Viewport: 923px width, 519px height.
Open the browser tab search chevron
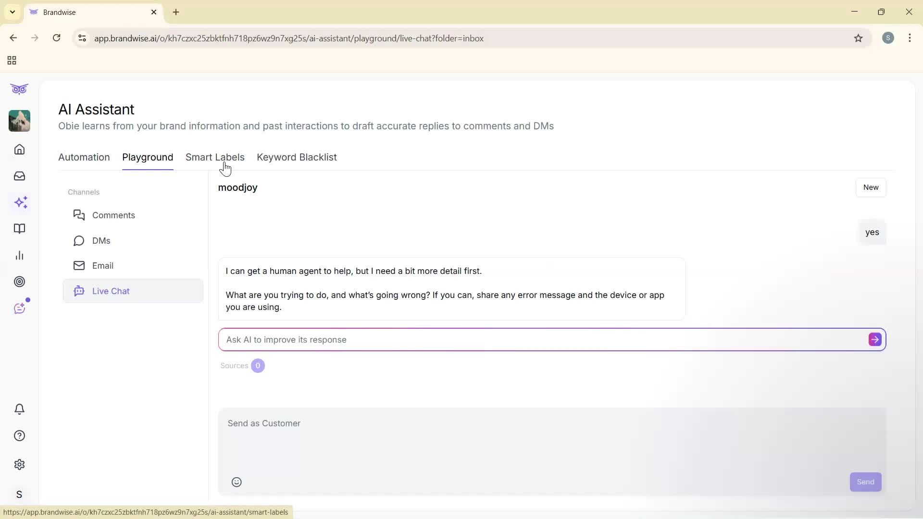12,12
